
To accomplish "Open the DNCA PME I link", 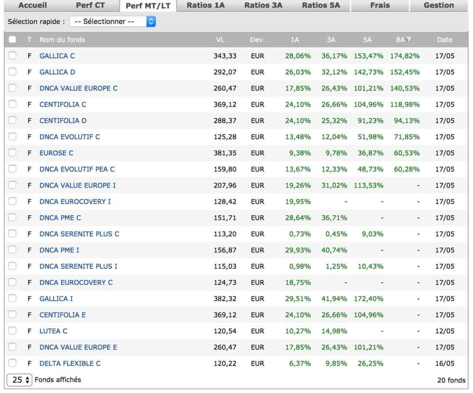I will click(x=60, y=250).
